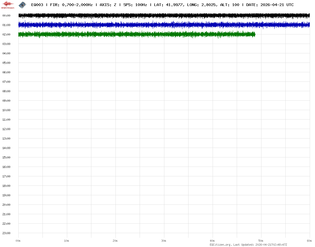Select the 23:00 row time label
The height and width of the screenshot is (247, 315).
click(6, 233)
